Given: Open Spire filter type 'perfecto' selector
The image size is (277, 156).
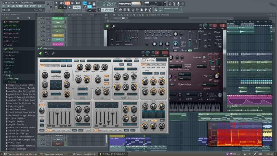Looking at the screenshot, I should 119,69.
